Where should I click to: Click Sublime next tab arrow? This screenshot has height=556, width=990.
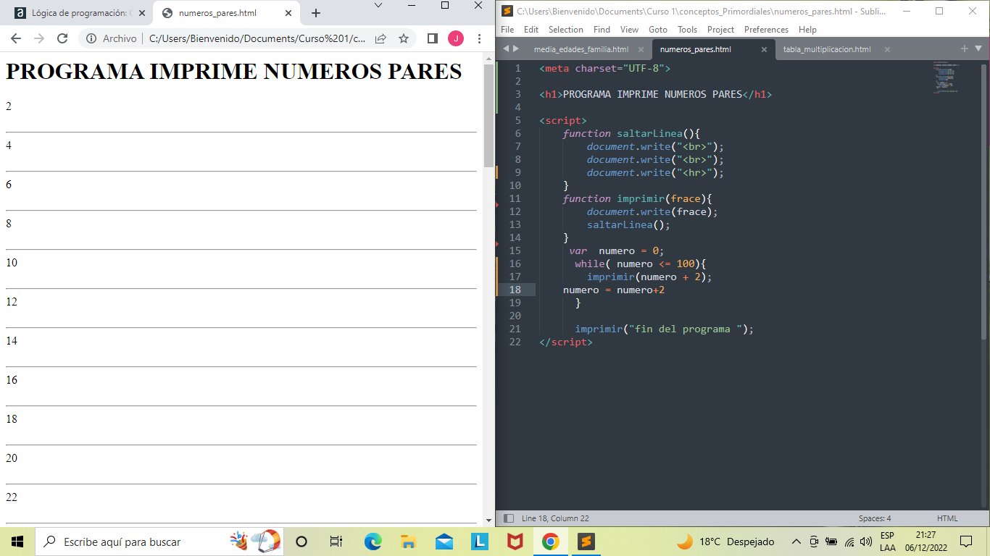(516, 49)
